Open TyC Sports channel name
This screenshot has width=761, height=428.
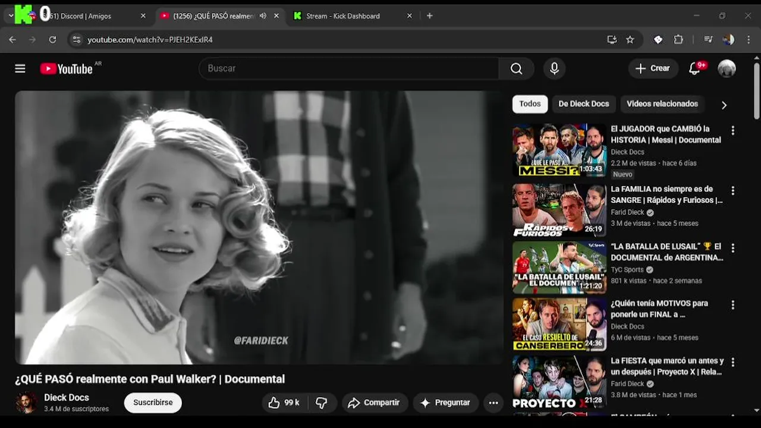coord(627,269)
